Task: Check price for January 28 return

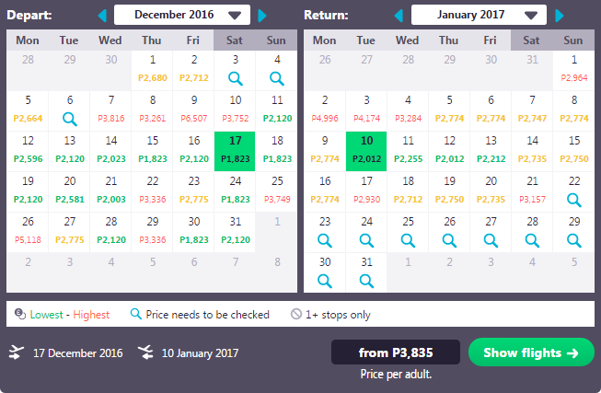Action: tap(532, 241)
